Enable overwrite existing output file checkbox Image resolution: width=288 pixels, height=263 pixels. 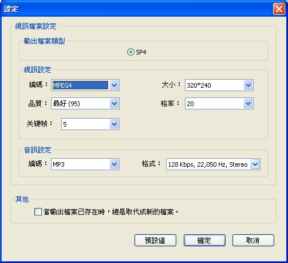click(x=38, y=212)
